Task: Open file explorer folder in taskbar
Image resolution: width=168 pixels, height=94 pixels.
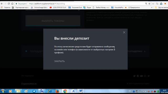Action: coord(18,91)
